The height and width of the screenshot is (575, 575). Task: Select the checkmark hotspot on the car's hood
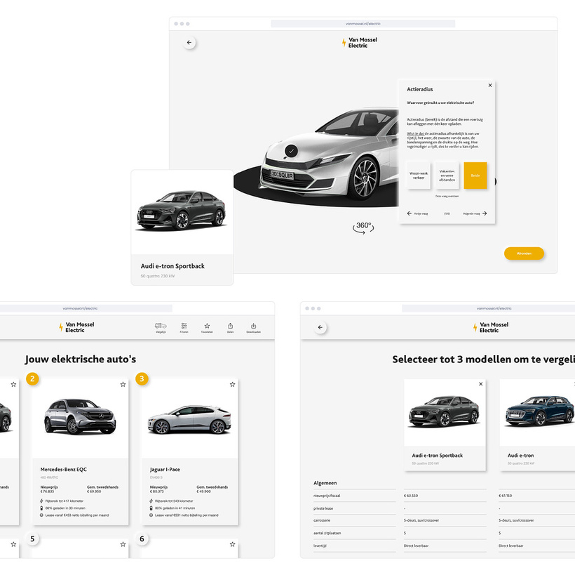point(291,151)
